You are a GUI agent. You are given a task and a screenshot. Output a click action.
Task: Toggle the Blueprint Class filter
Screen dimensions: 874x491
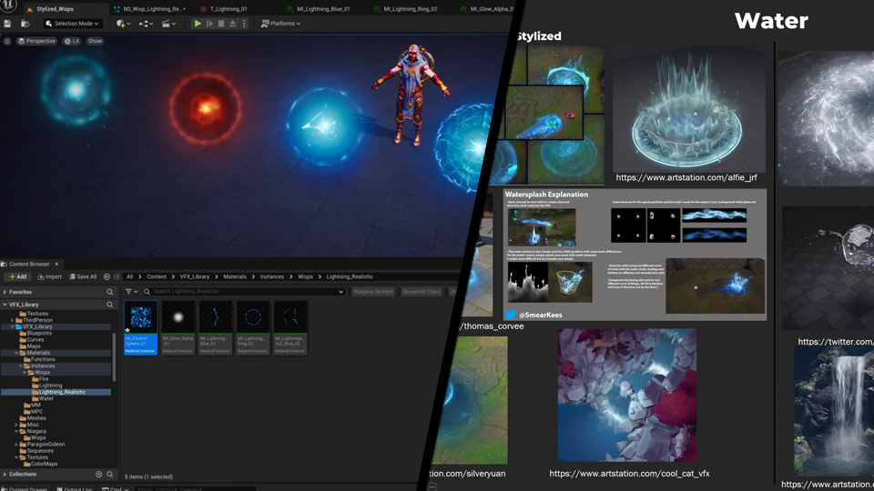click(422, 292)
